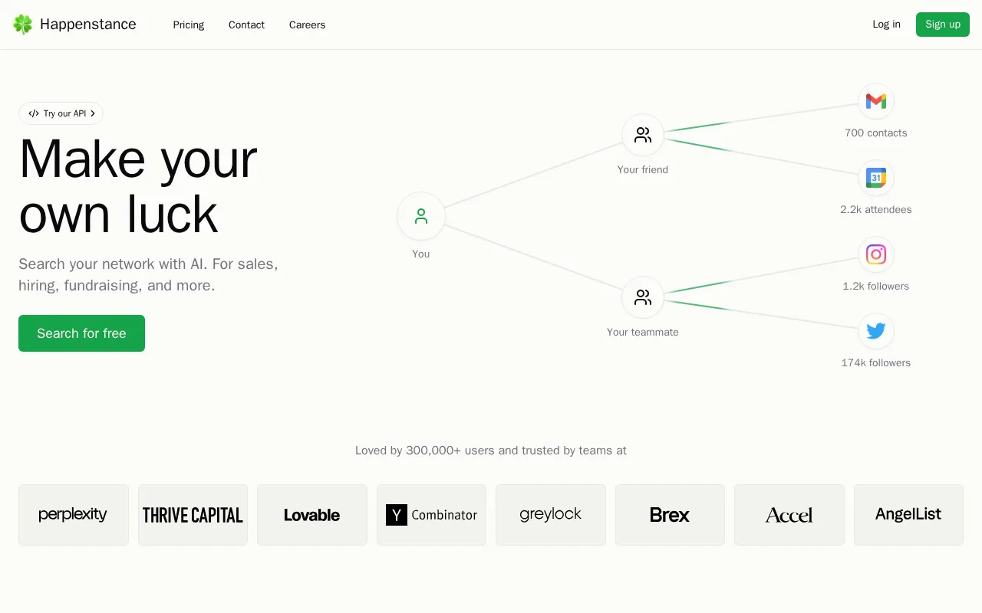Click the chevron arrow in 'Try our API'
This screenshot has width=982, height=613.
tap(93, 113)
